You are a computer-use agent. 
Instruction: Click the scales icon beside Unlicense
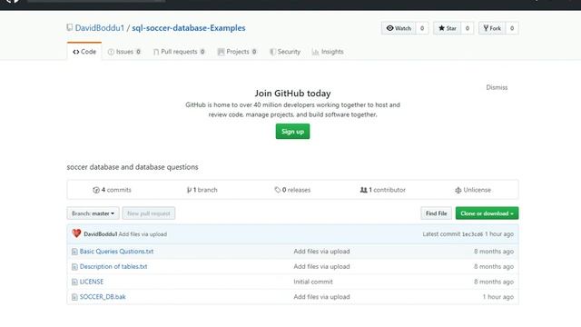[458, 190]
